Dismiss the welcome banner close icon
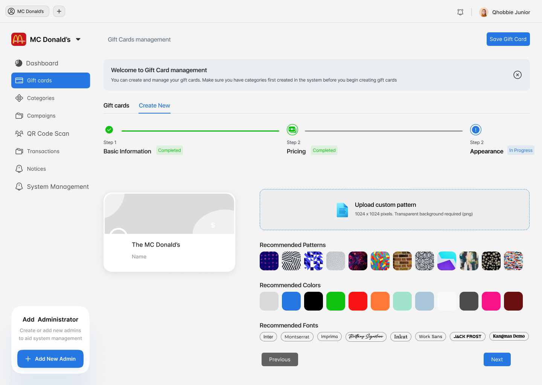542x385 pixels. click(518, 75)
